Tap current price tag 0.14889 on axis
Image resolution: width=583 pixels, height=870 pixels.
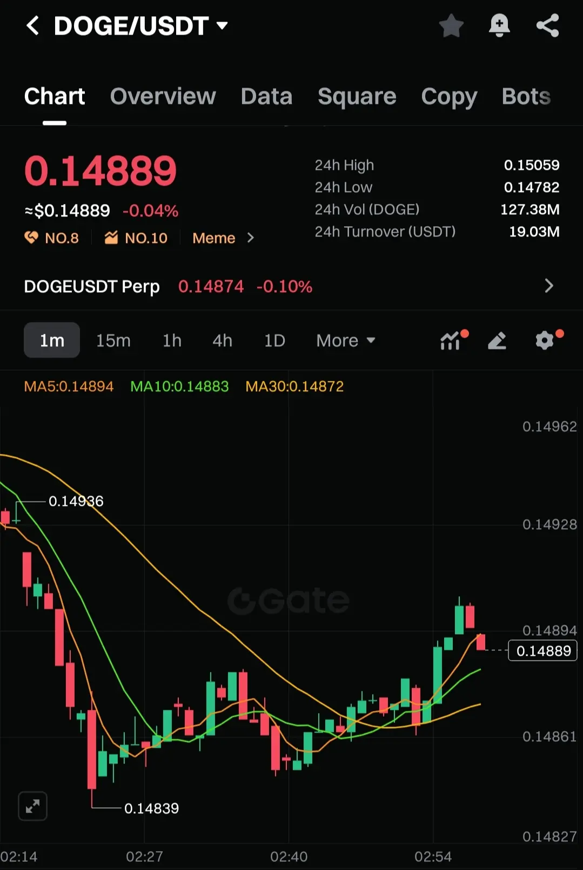coord(543,650)
